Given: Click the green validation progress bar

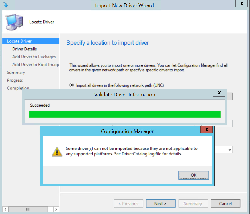Looking at the screenshot, I should coord(125,114).
